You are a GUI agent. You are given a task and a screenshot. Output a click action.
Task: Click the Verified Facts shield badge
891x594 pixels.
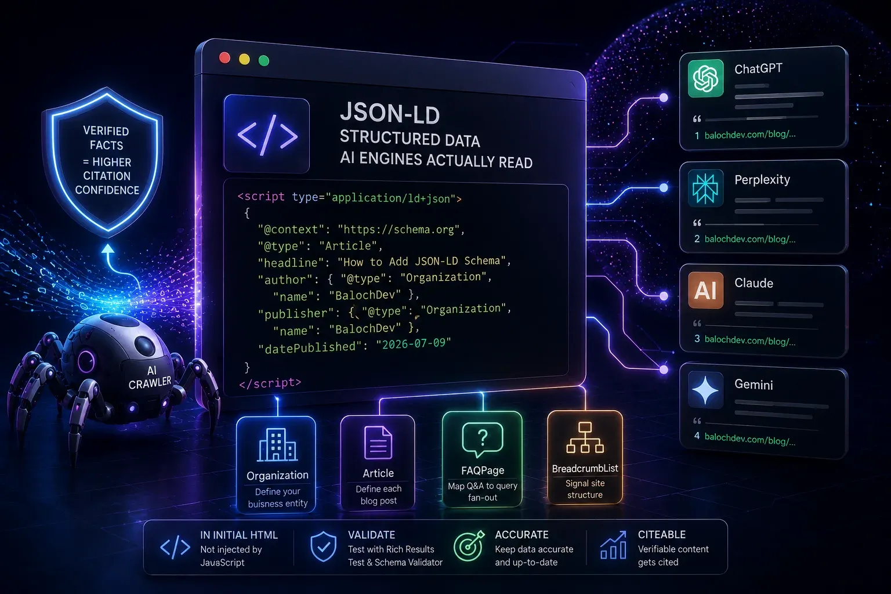click(x=102, y=162)
